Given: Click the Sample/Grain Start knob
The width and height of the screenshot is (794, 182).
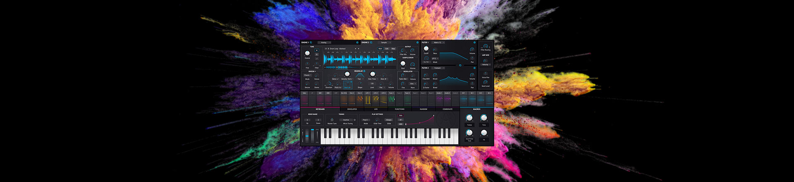Looking at the screenshot, I should coord(403,64).
